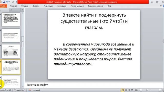Select highlighted slide 8 thumbnail
164x92 pixels.
[11, 67]
